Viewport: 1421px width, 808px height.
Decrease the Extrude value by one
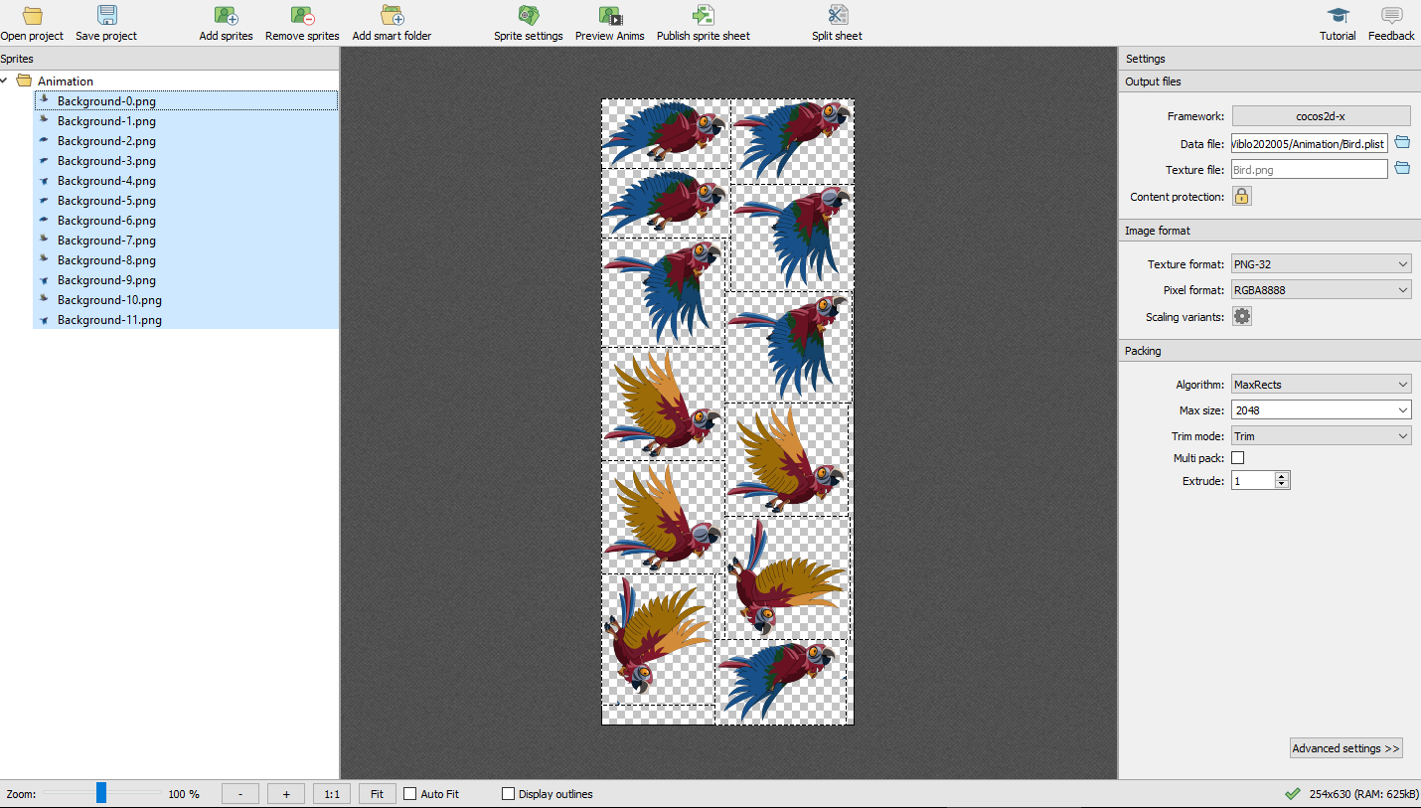[x=1282, y=485]
